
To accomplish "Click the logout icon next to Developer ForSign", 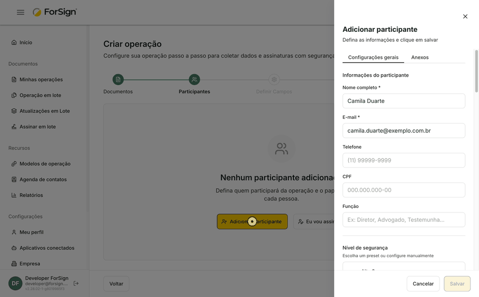I will tap(76, 283).
